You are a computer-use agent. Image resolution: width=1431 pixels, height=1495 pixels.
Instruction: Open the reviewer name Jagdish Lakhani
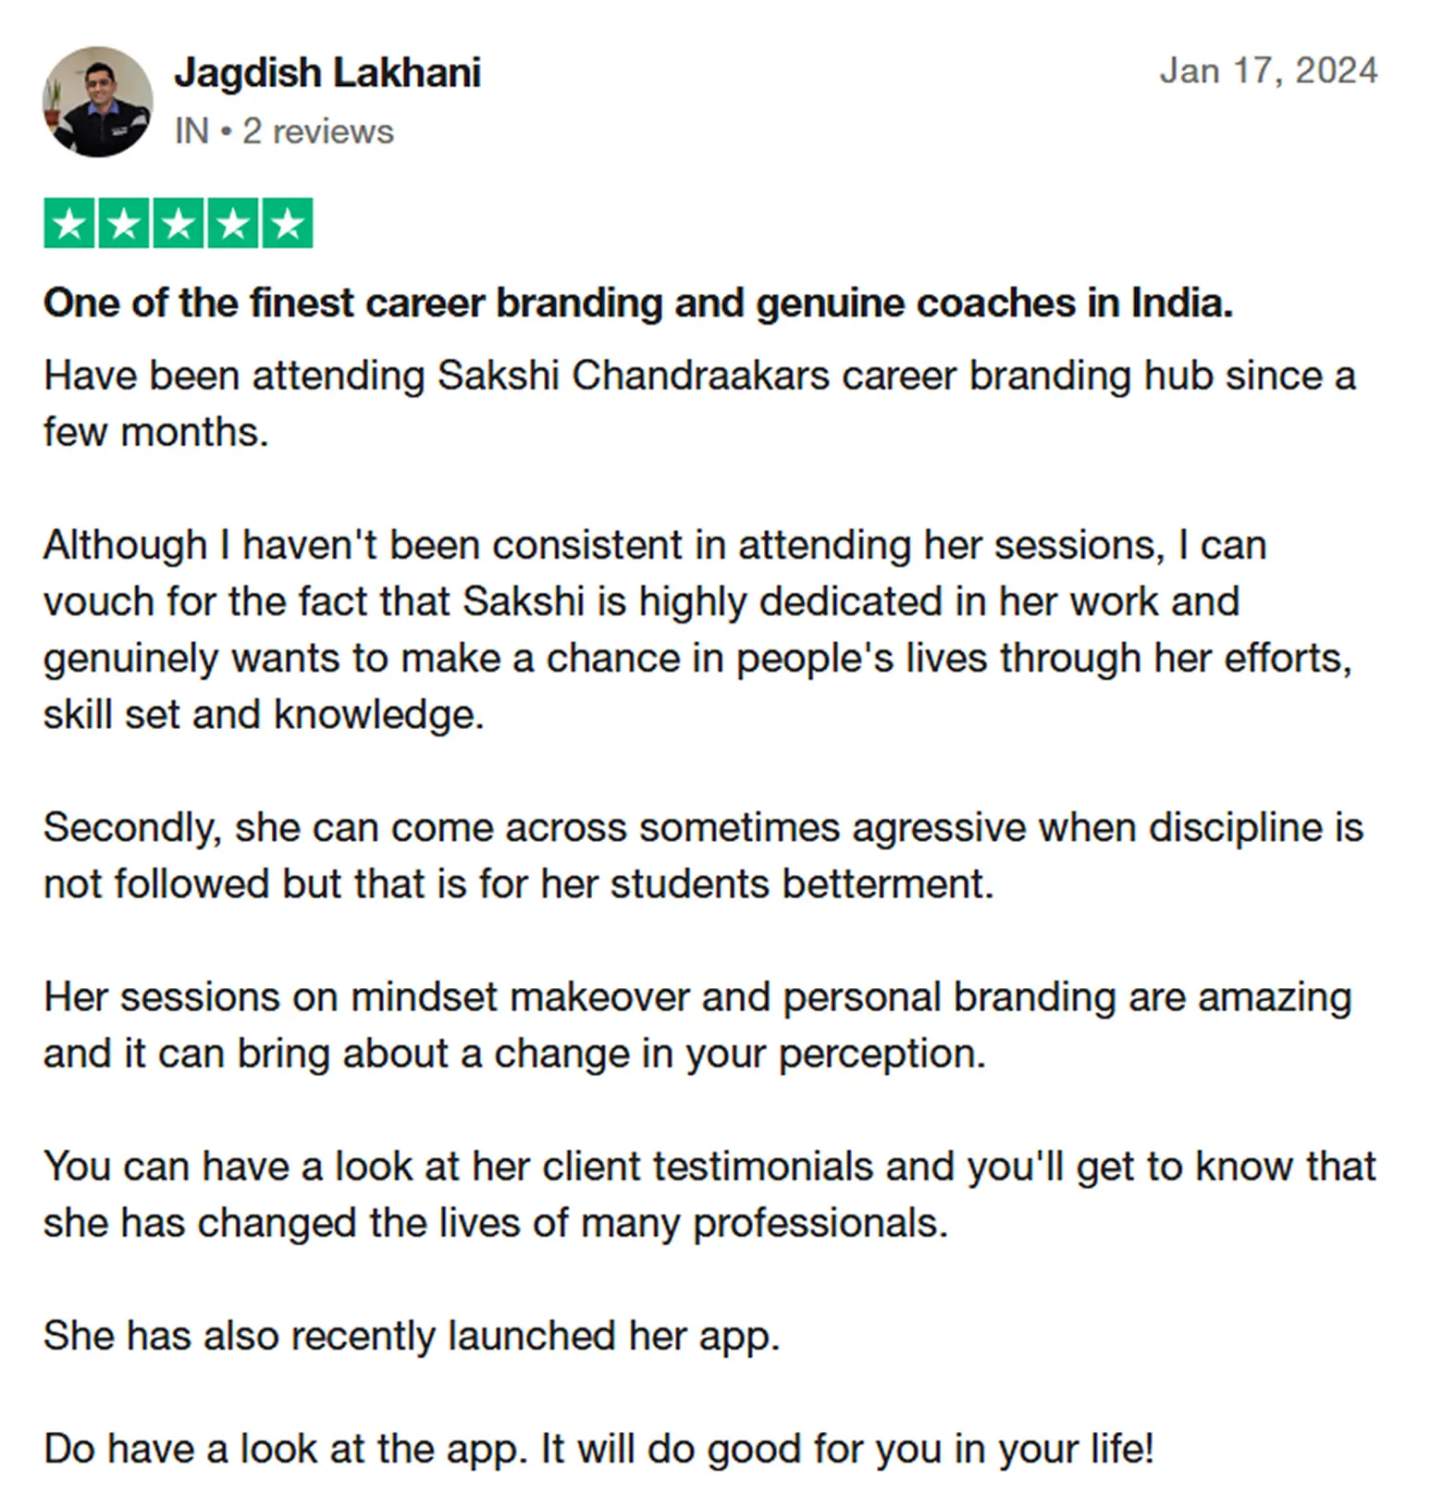coord(327,73)
